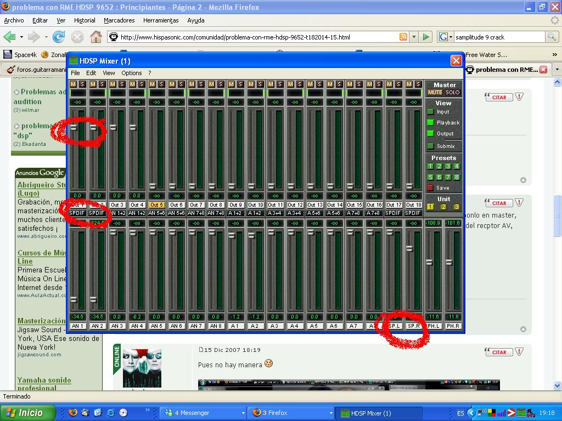The image size is (562, 421).
Task: Load mixer preset 4
Action: pos(456,166)
